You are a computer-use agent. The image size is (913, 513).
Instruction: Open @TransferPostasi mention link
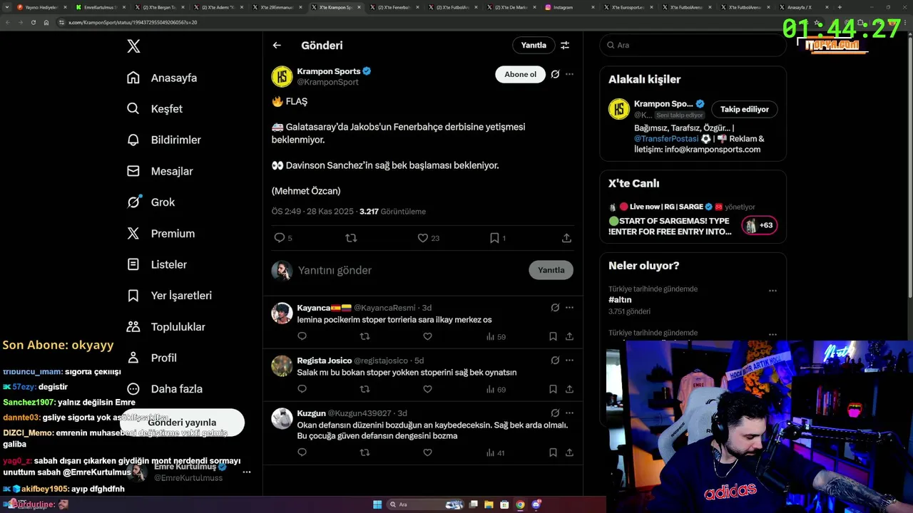[666, 139]
